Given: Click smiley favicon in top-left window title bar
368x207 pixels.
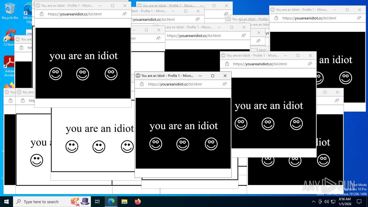Looking at the screenshot, I should pos(38,5).
